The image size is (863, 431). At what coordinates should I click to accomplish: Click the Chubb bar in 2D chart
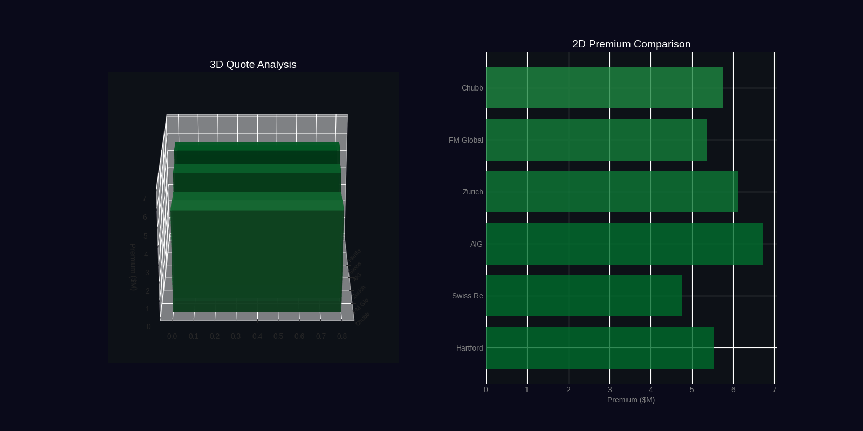(604, 88)
